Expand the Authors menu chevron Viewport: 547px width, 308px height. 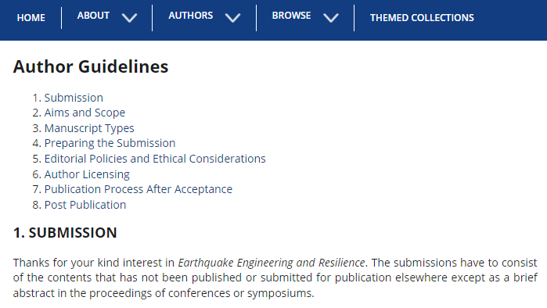232,18
